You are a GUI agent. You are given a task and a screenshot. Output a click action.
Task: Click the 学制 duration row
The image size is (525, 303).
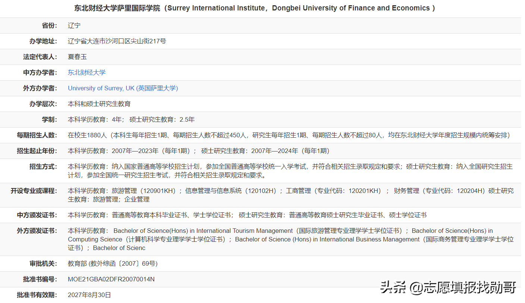point(131,119)
